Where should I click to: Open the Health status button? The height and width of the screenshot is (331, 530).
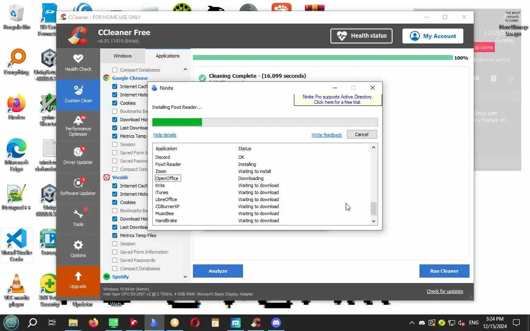click(361, 36)
